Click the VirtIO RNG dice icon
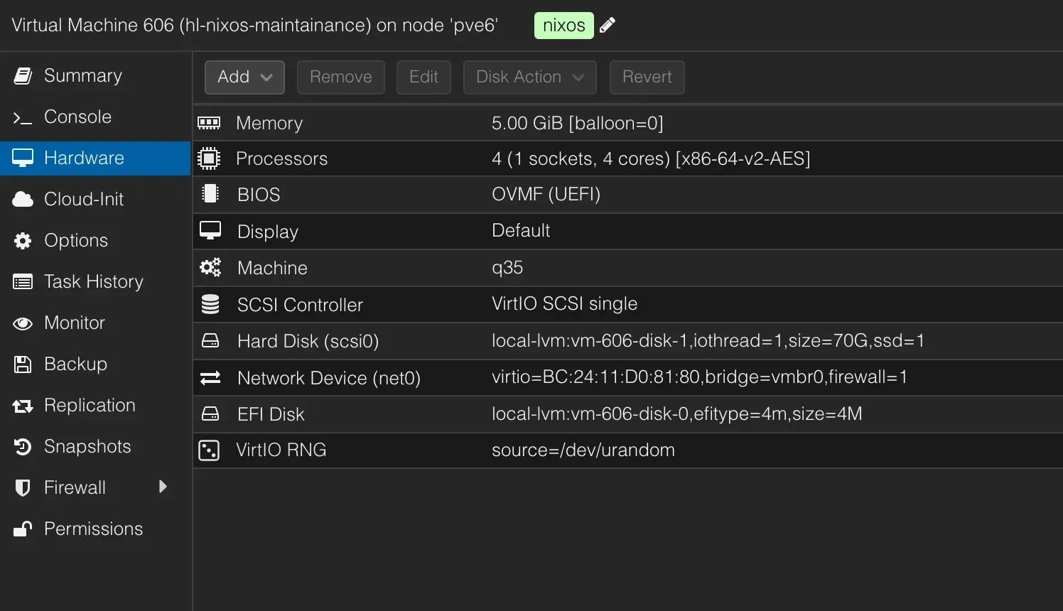1063x611 pixels. tap(210, 450)
